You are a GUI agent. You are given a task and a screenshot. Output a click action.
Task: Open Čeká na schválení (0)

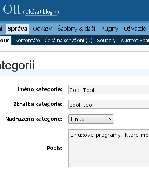click(x=68, y=41)
